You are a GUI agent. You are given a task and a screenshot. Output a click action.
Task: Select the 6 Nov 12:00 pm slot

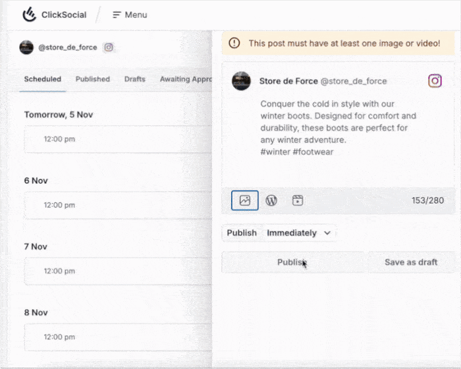[118, 205]
